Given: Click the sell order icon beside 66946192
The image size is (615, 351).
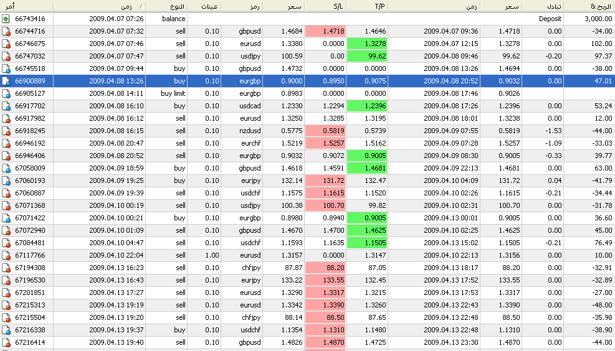Looking at the screenshot, I should click(6, 143).
